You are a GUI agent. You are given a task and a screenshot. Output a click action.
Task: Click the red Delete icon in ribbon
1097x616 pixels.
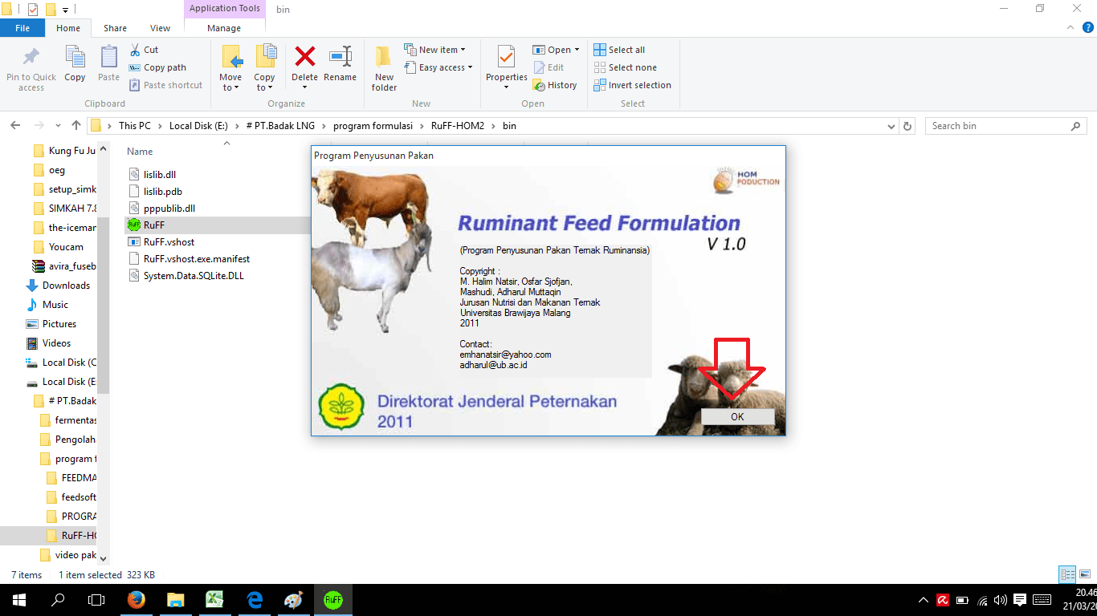click(x=304, y=59)
